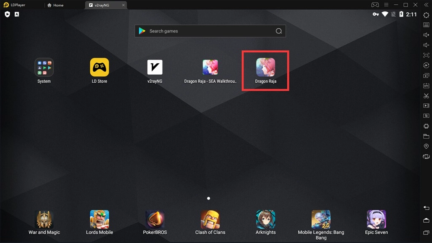The height and width of the screenshot is (243, 432).
Task: Collapse the right sidebar with double chevron
Action: tap(426, 5)
